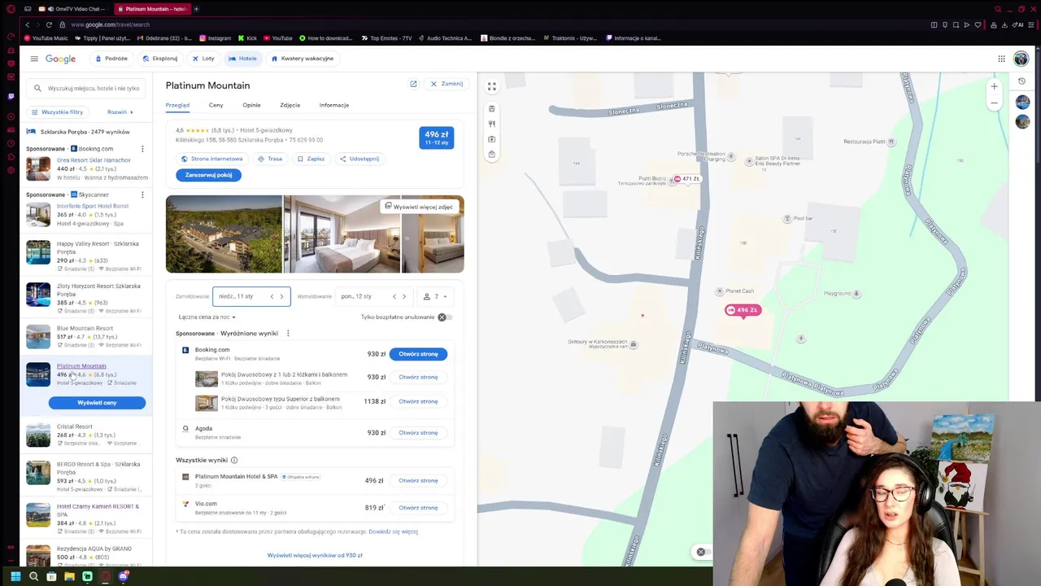Screen dimensions: 1041x586
Task: Show transit stops on the map
Action: click(491, 108)
